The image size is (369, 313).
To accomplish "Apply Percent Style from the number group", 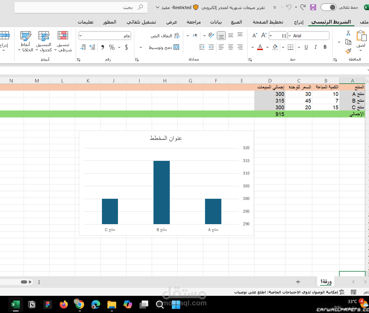I will (112, 47).
